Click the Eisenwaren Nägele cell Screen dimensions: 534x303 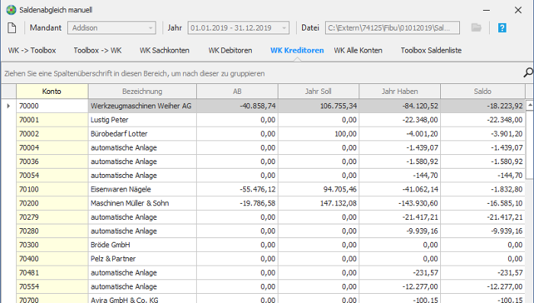pos(142,189)
